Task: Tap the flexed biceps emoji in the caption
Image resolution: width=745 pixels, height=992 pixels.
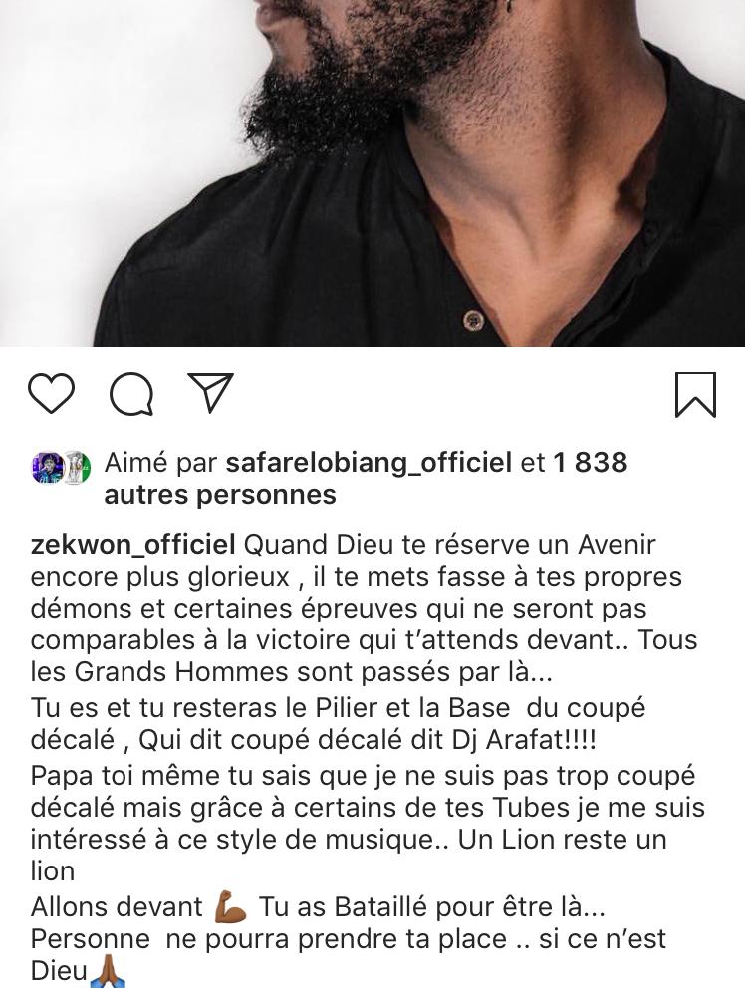Action: [231, 908]
